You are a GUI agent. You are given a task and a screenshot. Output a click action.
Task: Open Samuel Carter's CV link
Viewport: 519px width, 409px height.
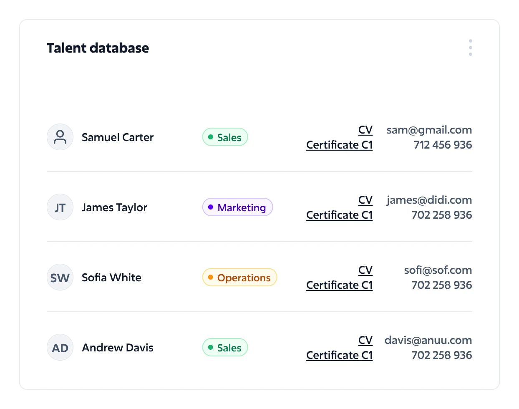click(x=365, y=130)
